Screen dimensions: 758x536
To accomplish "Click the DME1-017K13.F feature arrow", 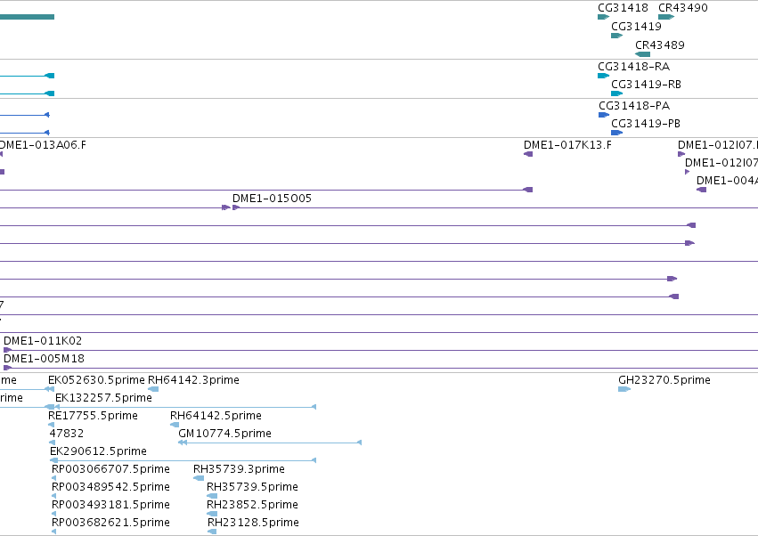I will click(528, 154).
